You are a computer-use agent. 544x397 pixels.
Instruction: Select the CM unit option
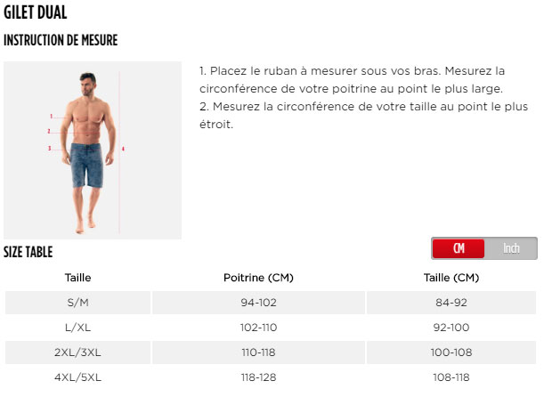coord(459,248)
